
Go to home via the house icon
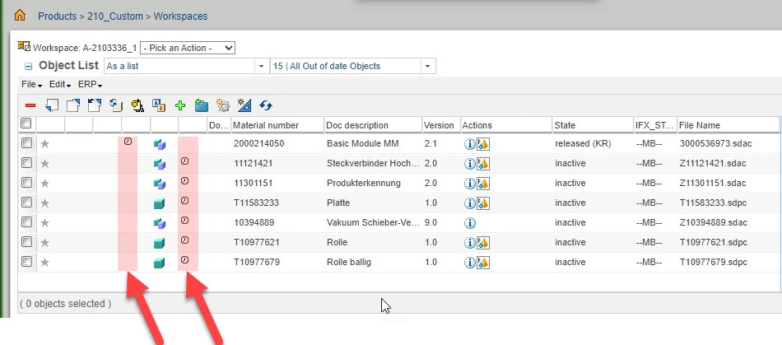point(20,15)
